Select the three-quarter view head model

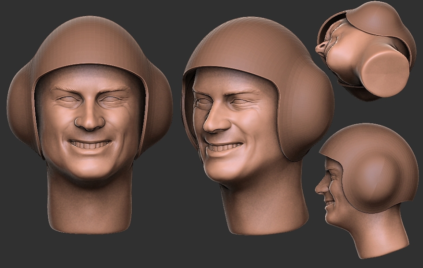[x=258, y=126]
